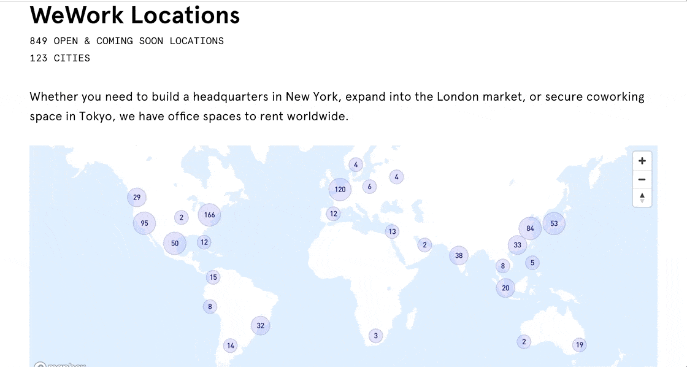
Task: Select the 33 cluster over southern China
Action: click(518, 245)
